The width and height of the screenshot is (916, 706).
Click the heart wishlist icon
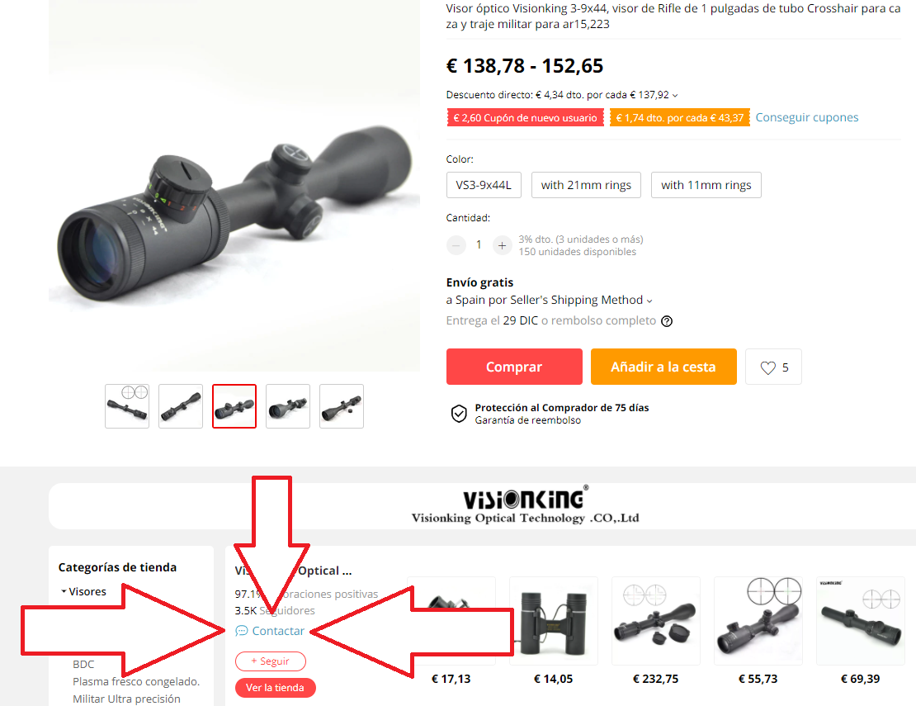pos(767,367)
